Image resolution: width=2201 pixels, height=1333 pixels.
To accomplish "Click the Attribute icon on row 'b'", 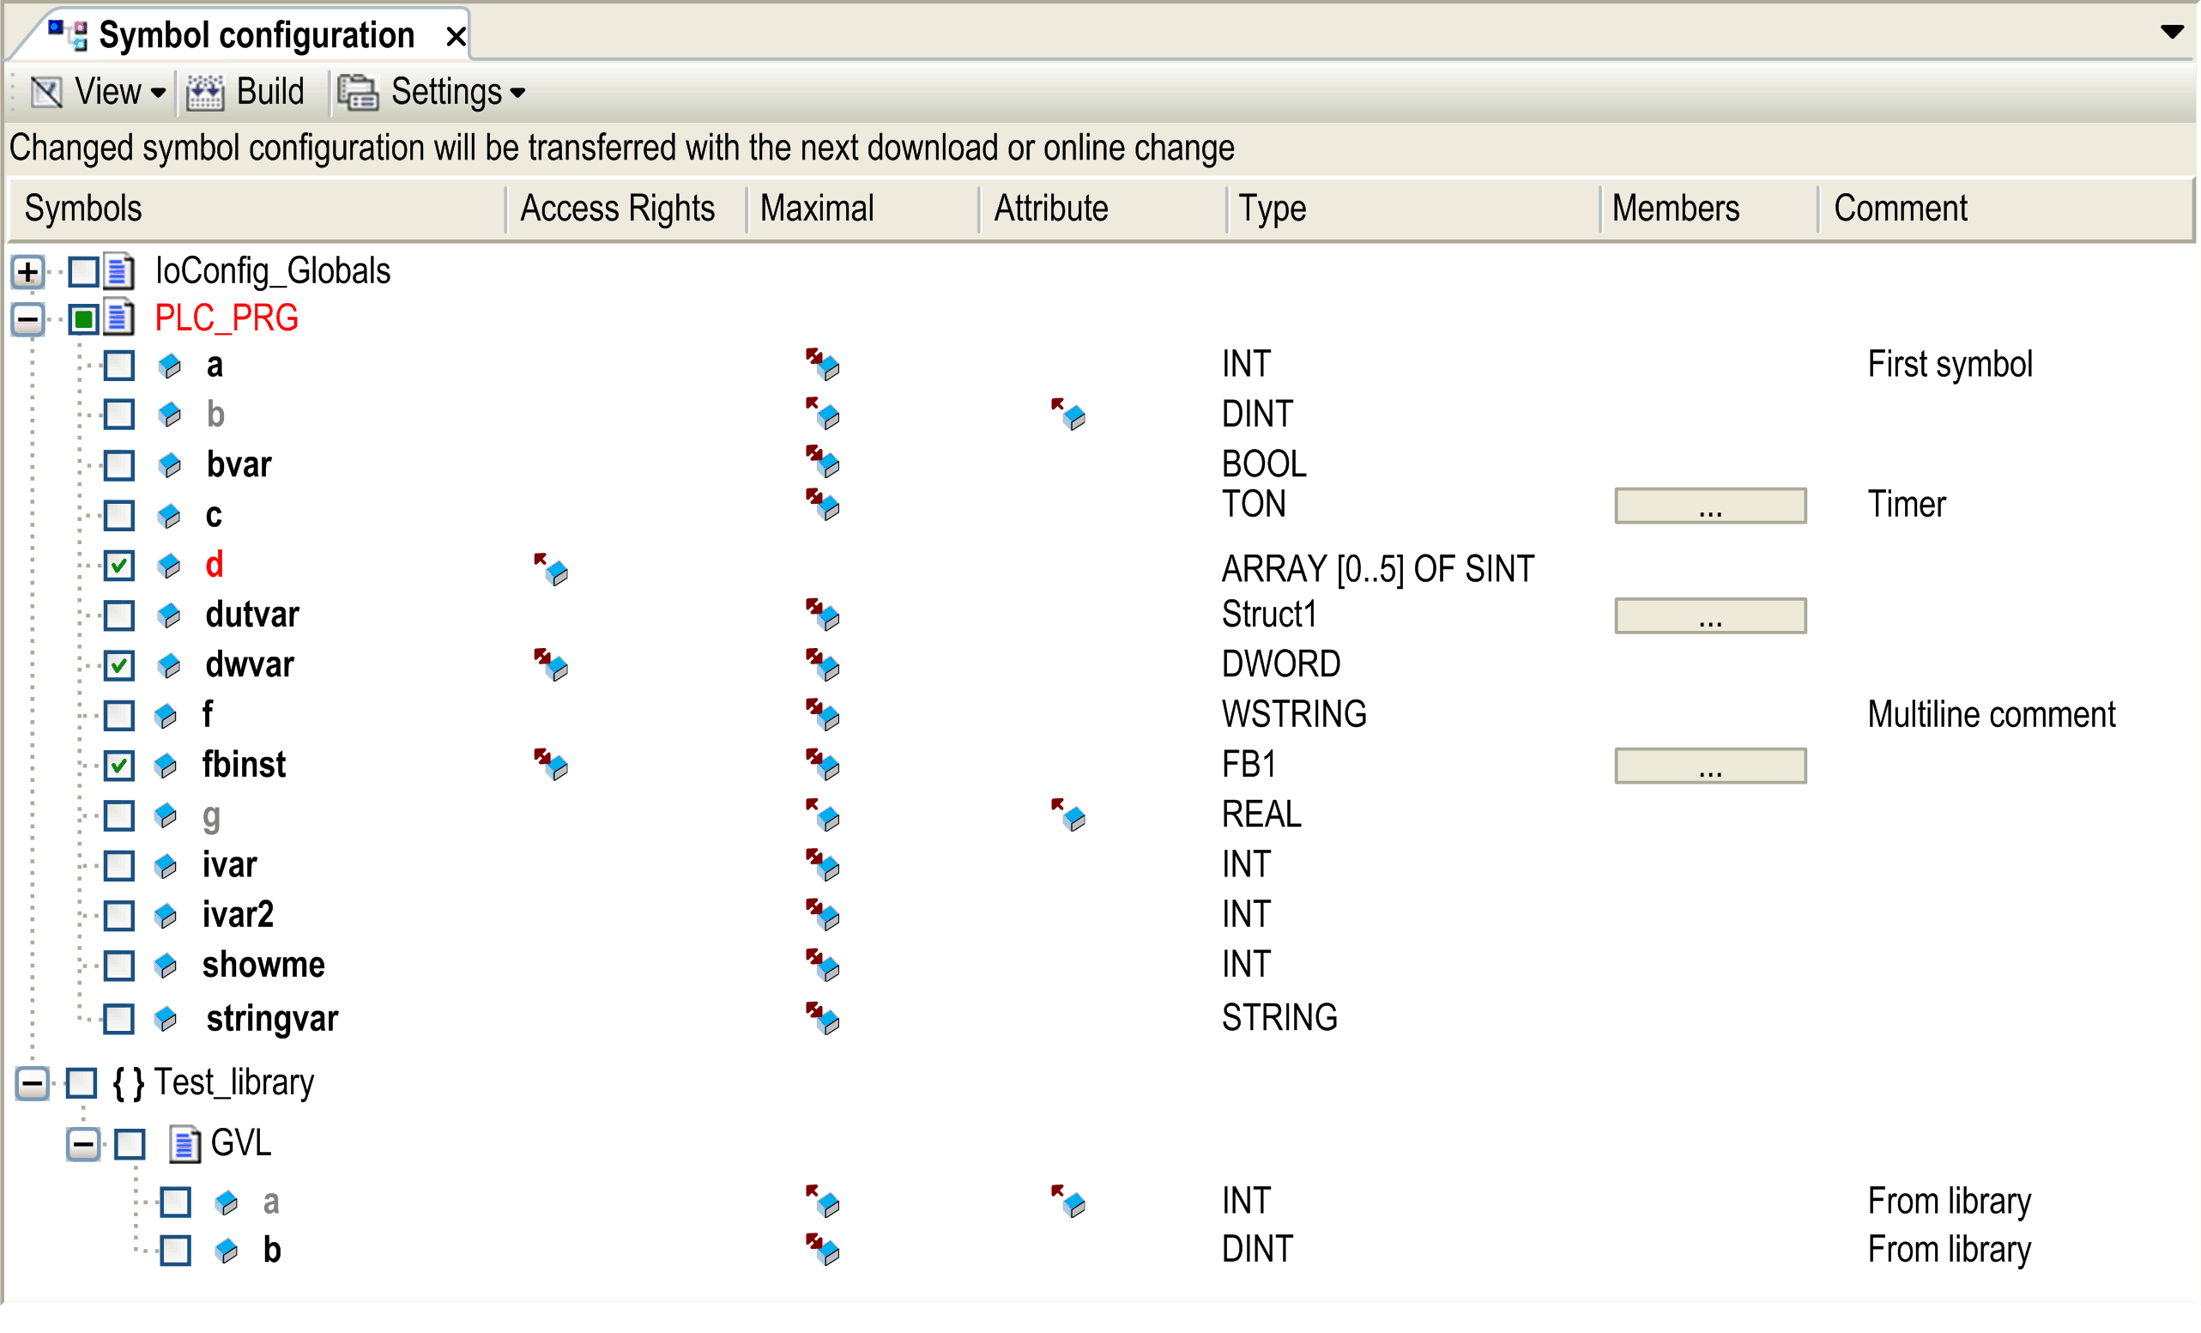I will (1070, 415).
